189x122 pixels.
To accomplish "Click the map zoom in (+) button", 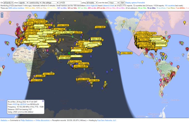I will [2, 14].
